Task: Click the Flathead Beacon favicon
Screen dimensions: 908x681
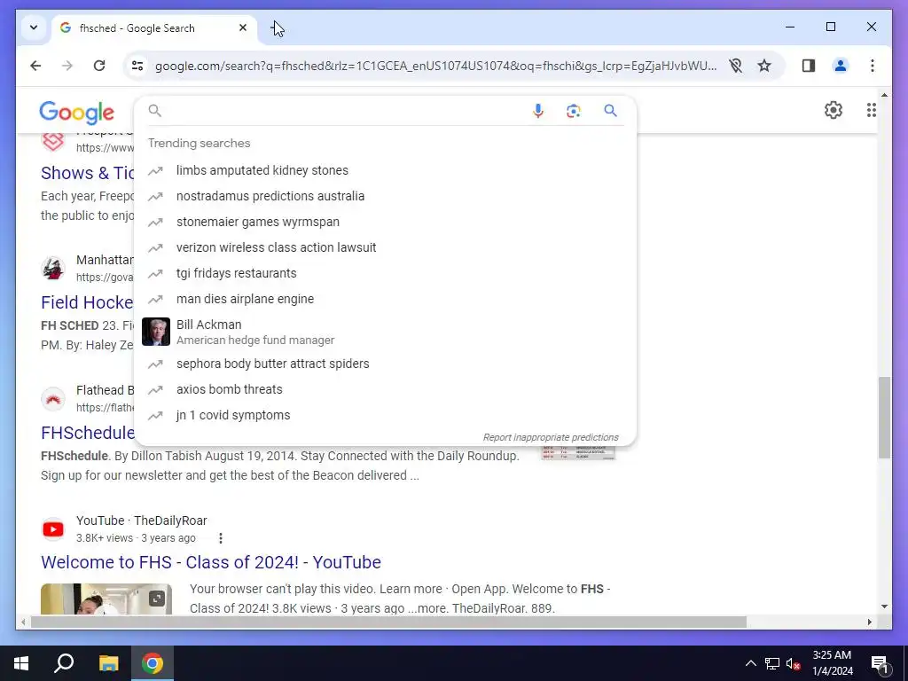Action: pos(53,399)
